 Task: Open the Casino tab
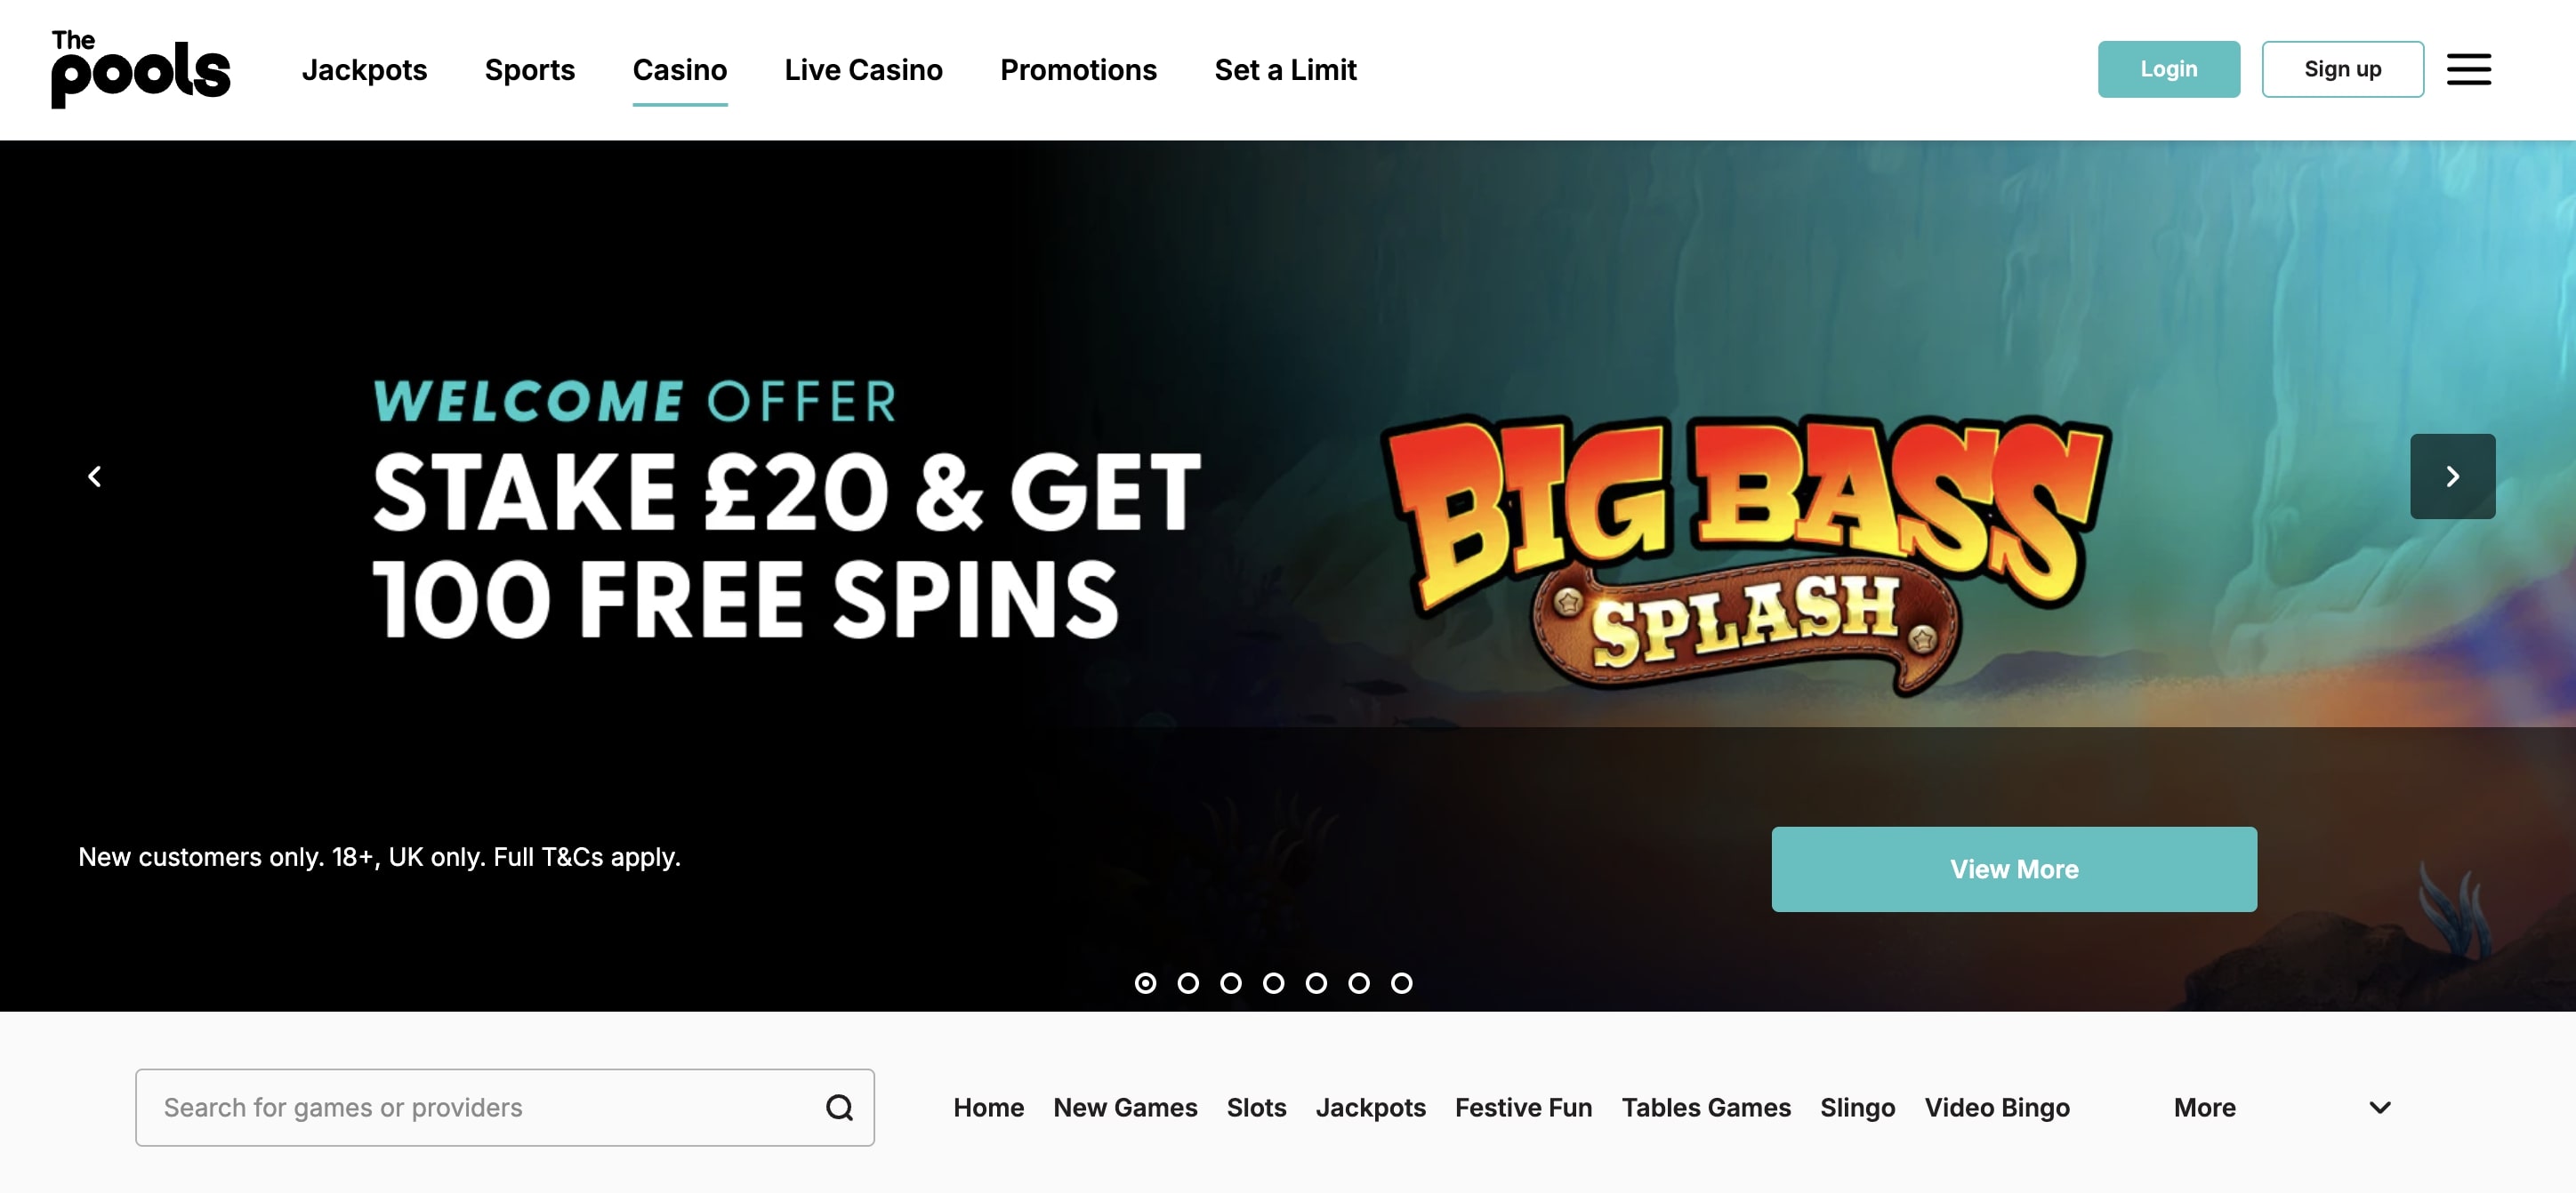(x=680, y=70)
